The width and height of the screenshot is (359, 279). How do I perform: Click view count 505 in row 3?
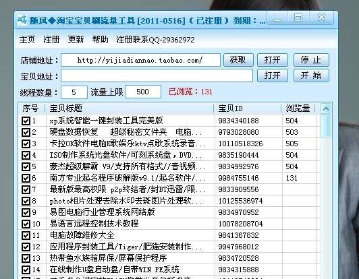292,144
